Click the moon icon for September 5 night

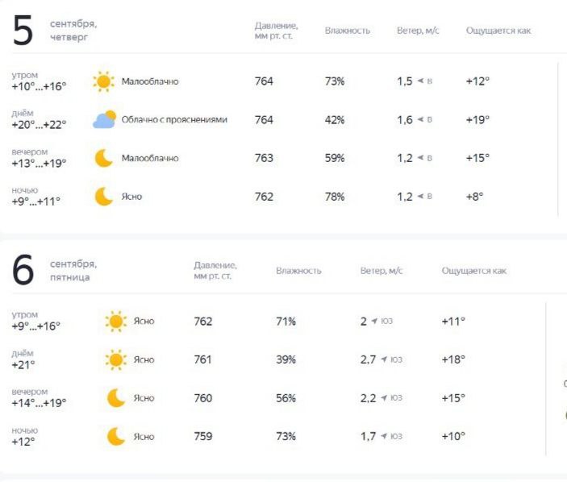pyautogui.click(x=104, y=197)
